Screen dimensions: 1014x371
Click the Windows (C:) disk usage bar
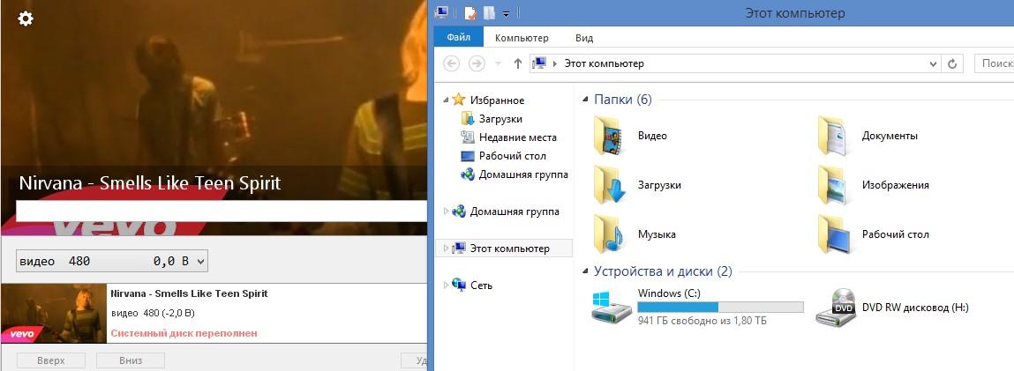[720, 308]
